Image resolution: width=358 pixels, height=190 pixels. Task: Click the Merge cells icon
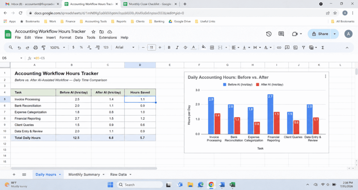(220, 47)
